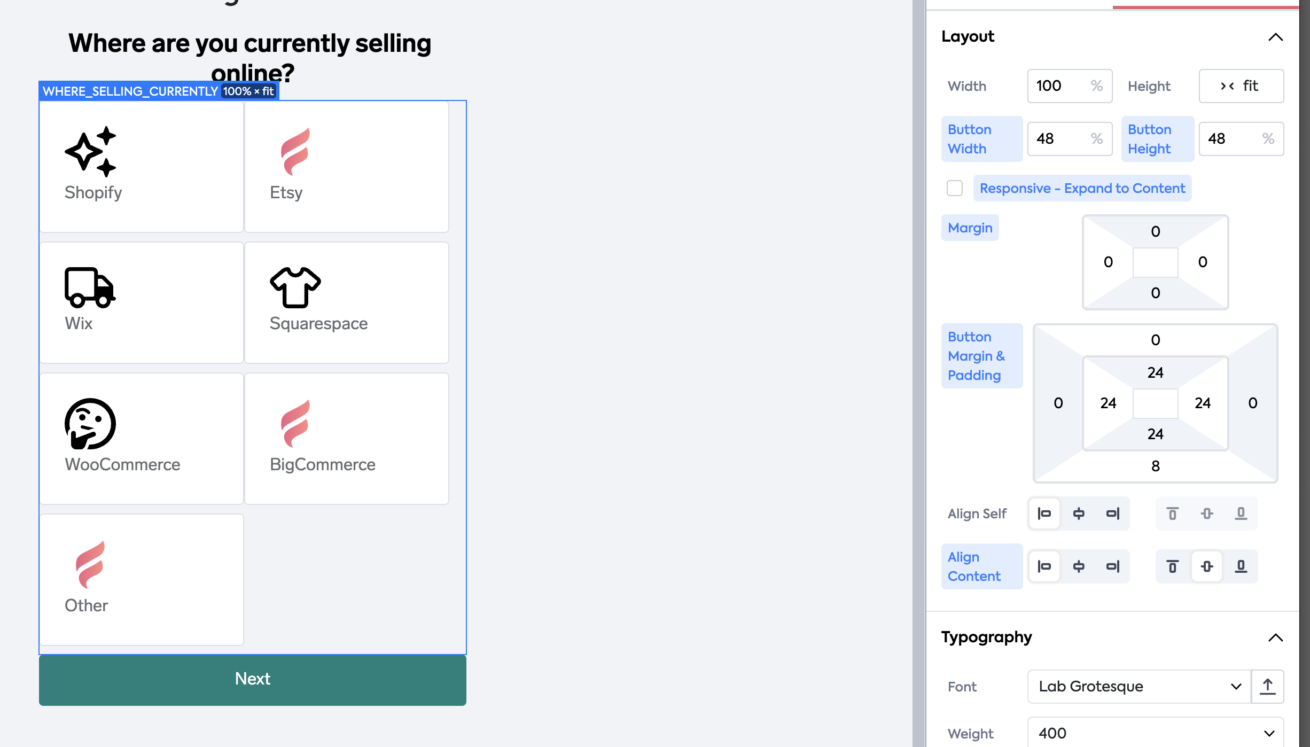Image resolution: width=1310 pixels, height=747 pixels.
Task: Open the font Weight dropdown
Action: (1155, 733)
